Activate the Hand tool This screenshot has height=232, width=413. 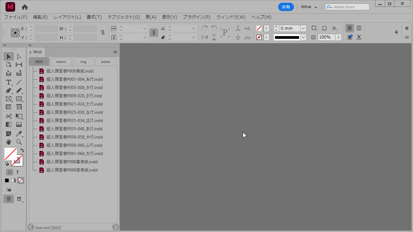(9, 142)
